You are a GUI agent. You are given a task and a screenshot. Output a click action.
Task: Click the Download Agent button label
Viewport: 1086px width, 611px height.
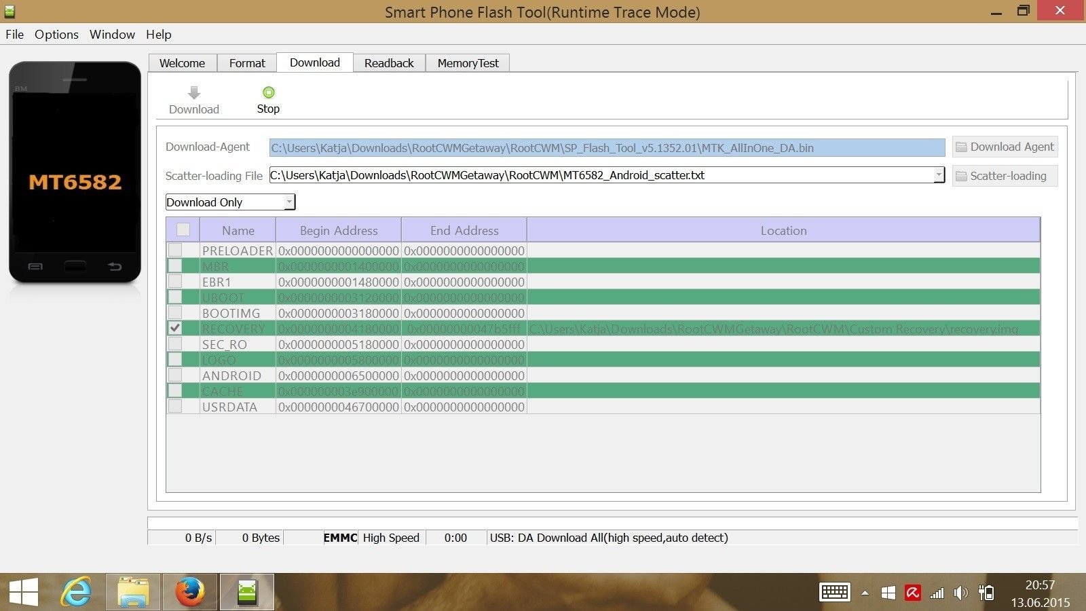point(1012,147)
